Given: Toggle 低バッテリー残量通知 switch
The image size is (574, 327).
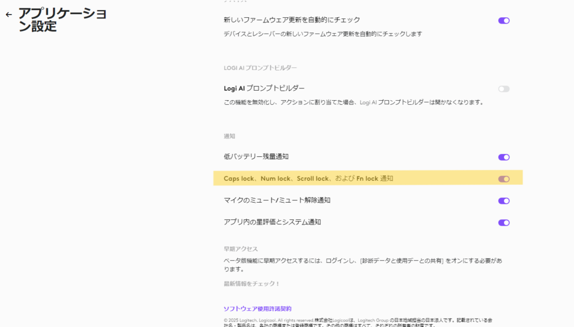Looking at the screenshot, I should pos(504,157).
